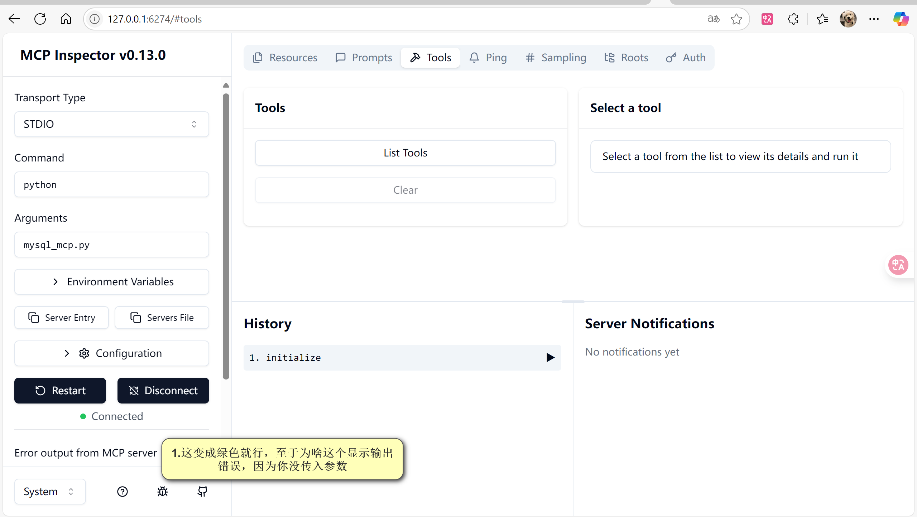
Task: Click the bug debugging icon
Action: (163, 492)
